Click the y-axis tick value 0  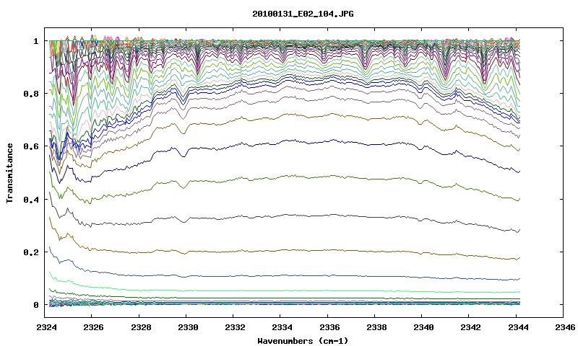[x=36, y=305]
